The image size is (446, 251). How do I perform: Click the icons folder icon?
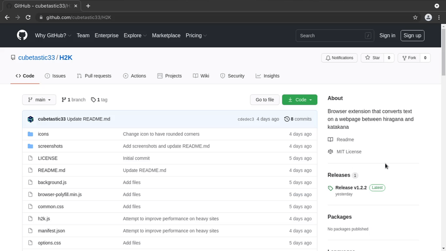pyautogui.click(x=30, y=134)
